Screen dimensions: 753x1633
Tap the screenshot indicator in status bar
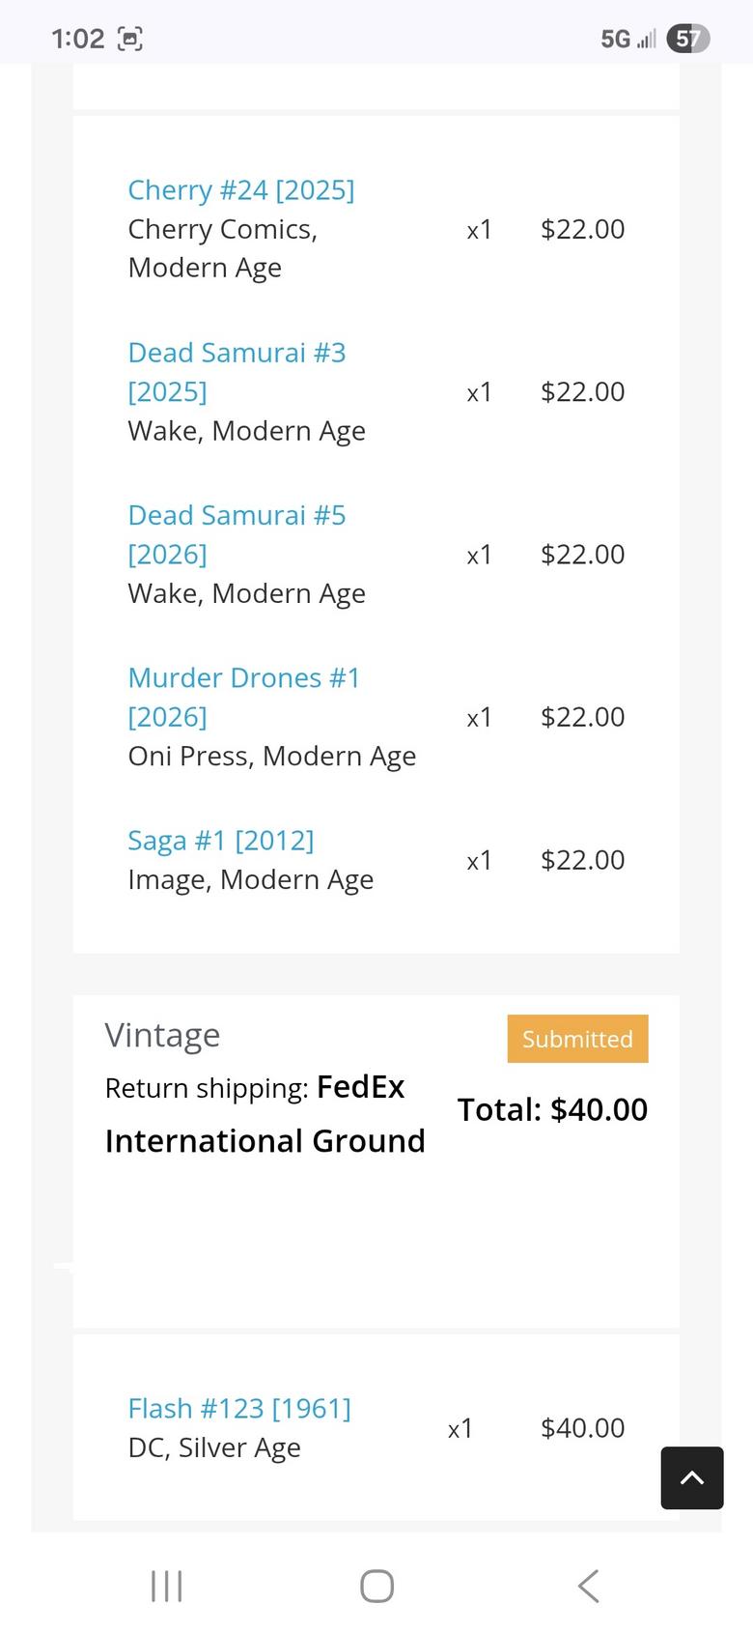click(x=129, y=39)
